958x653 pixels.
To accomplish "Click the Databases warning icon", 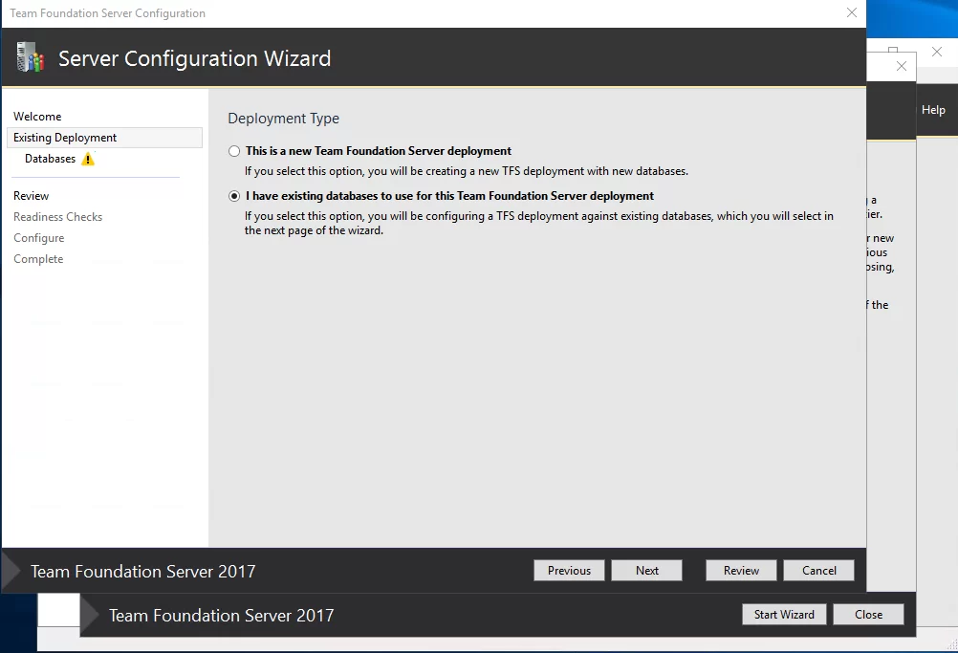I will click(88, 159).
